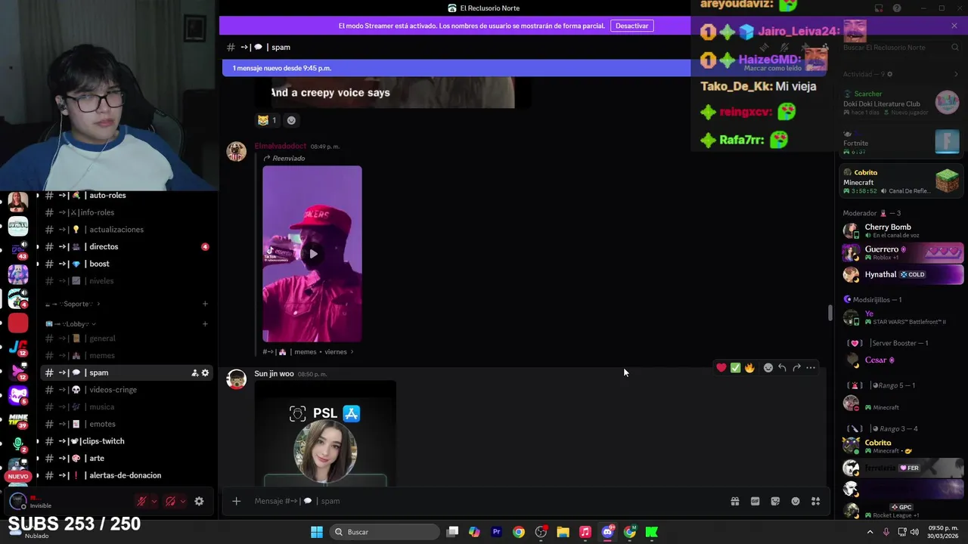Viewport: 968px width, 544px height.
Task: Unmute the microphone in user panel
Action: [141, 501]
